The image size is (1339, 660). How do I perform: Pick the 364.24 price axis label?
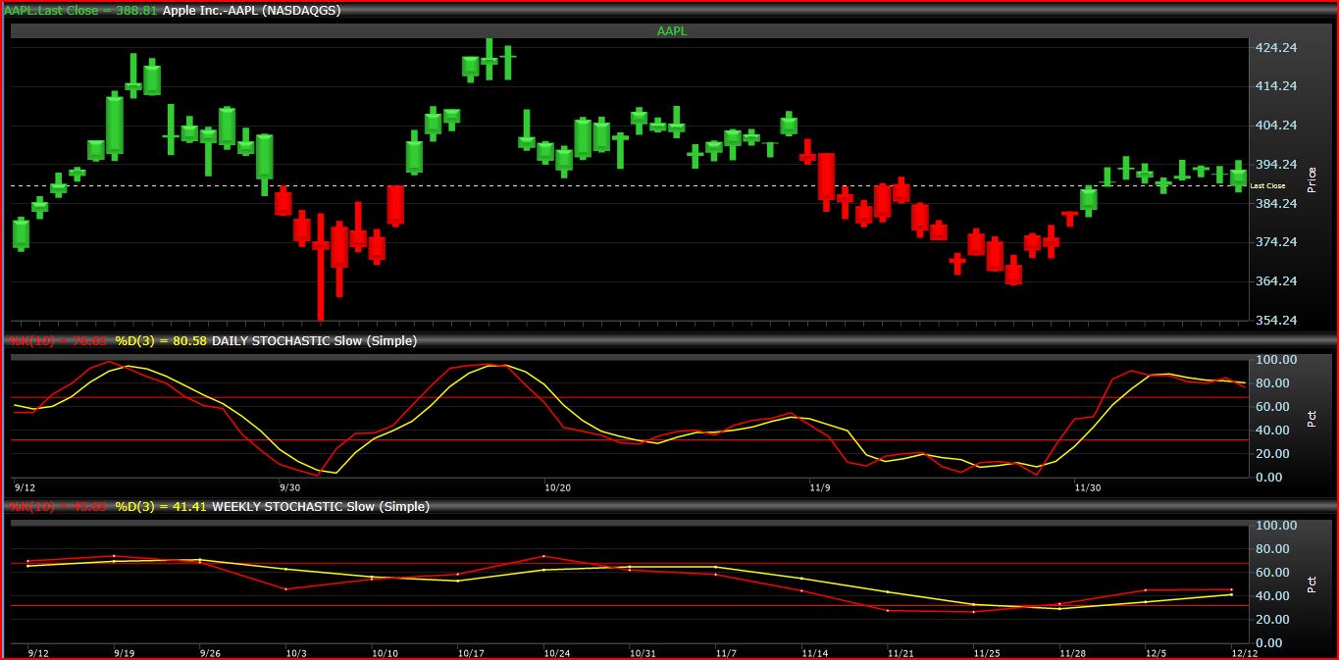(x=1276, y=281)
